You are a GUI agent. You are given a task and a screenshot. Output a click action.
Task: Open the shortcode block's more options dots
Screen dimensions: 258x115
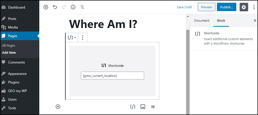[x=83, y=38]
